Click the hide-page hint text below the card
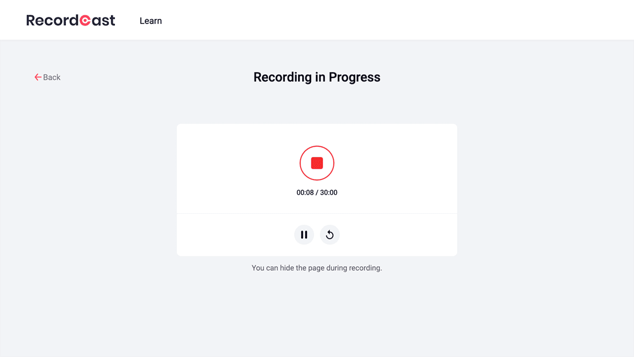Screen dimensions: 634x357 317,268
